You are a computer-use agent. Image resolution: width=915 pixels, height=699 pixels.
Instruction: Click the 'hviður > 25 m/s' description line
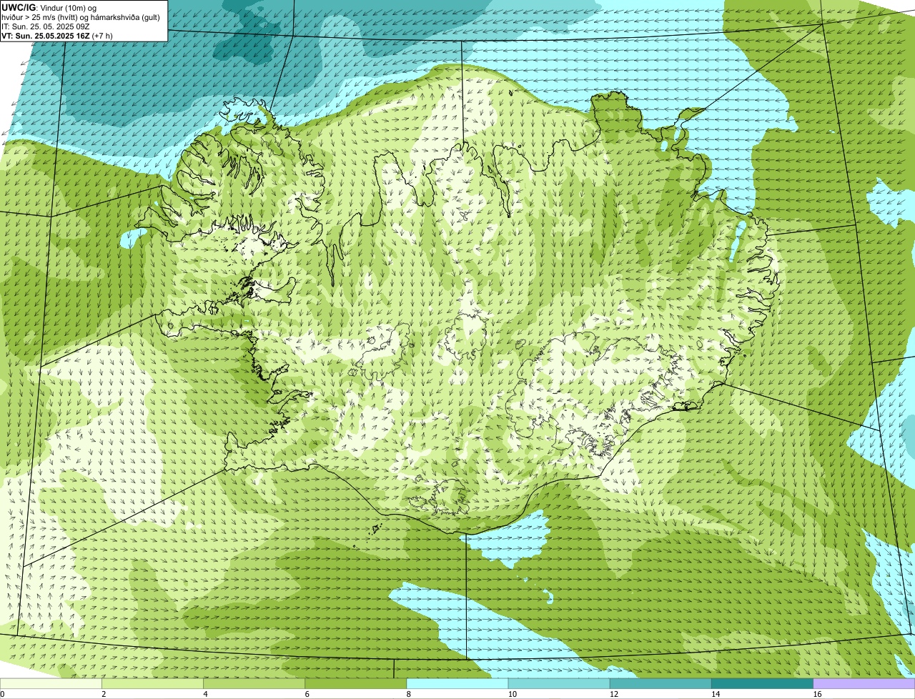pyautogui.click(x=81, y=17)
